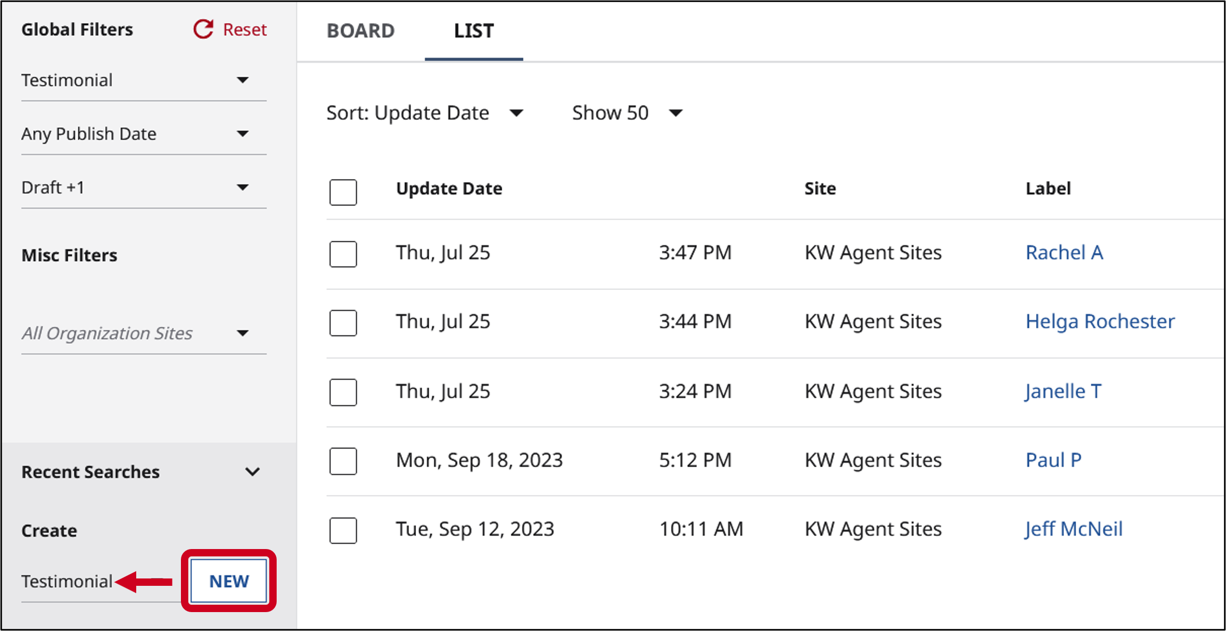Tick the select-all checkbox in header row
Viewport: 1226px width, 631px height.
click(x=343, y=192)
